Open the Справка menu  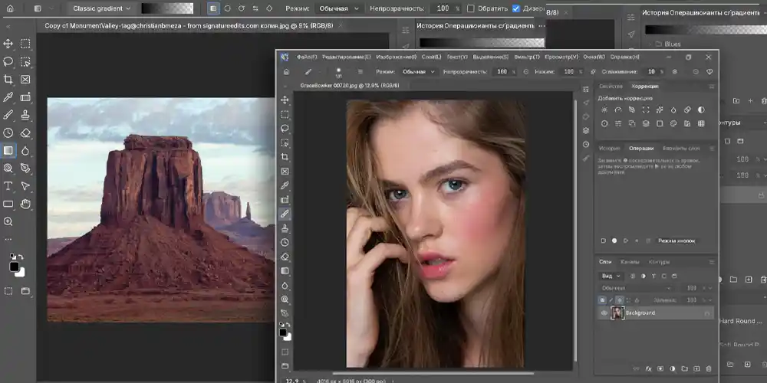pyautogui.click(x=624, y=57)
